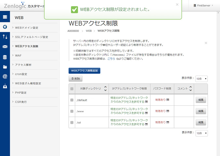This screenshot has width=220, height=156.
Task: Click the Zenlogic logo
Action: pyautogui.click(x=15, y=5)
